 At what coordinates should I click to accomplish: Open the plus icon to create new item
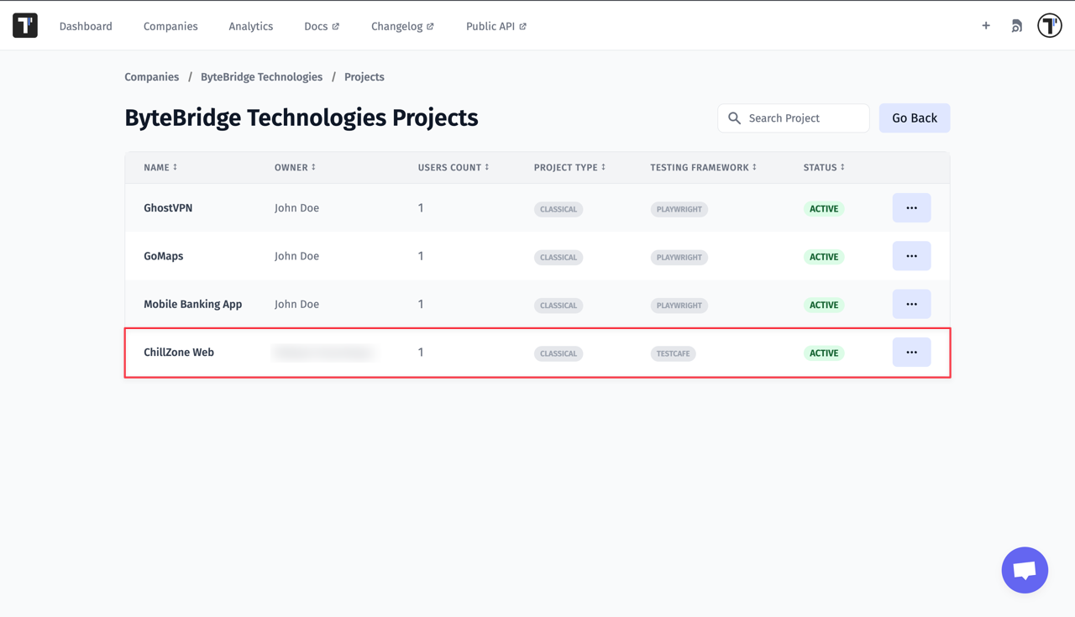click(985, 25)
